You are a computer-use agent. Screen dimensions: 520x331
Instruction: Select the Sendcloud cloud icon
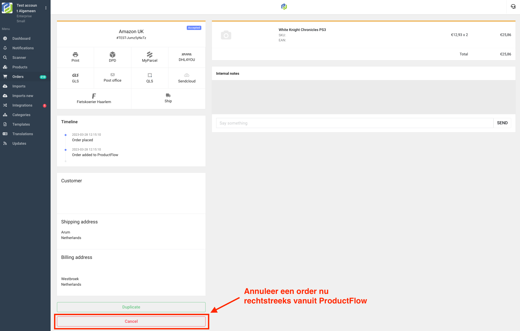(187, 75)
